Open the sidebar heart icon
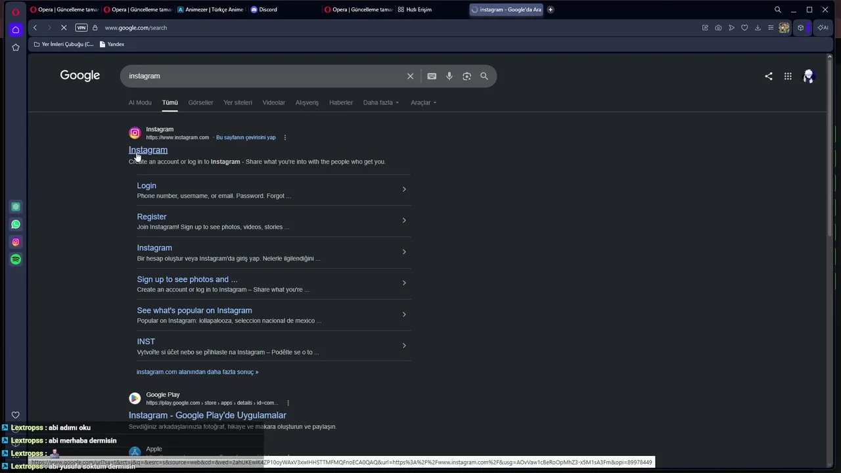This screenshot has width=841, height=473. [16, 415]
